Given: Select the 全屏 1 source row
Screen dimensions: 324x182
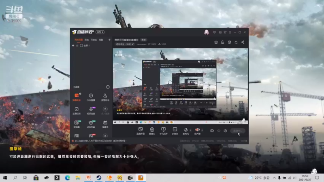Looking at the screenshot, I should (x=91, y=46).
